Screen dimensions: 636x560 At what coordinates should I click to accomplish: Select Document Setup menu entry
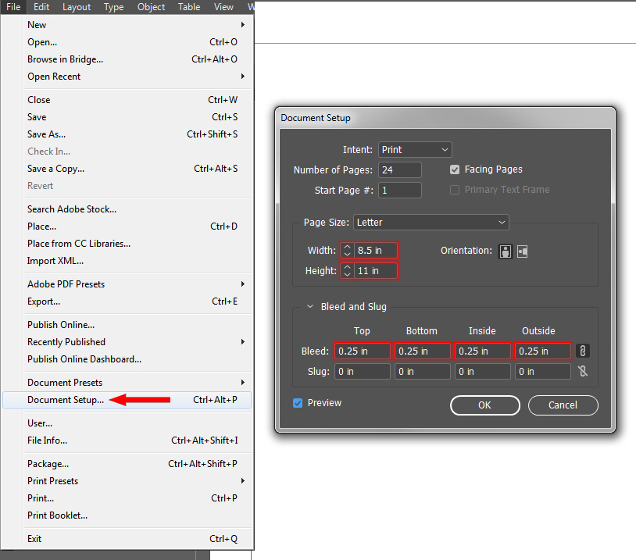65,399
